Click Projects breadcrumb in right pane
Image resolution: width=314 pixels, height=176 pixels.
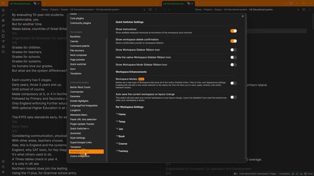(x=208, y=10)
